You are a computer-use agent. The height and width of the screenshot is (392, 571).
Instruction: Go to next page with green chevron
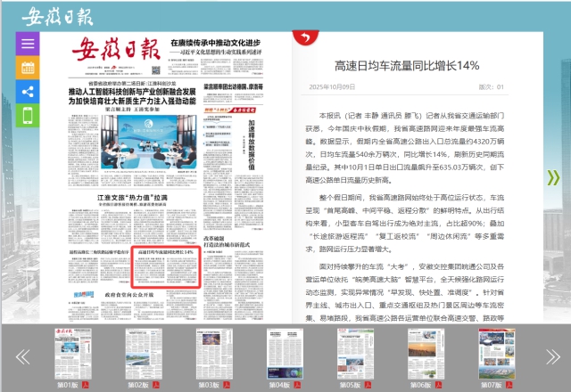click(554, 177)
